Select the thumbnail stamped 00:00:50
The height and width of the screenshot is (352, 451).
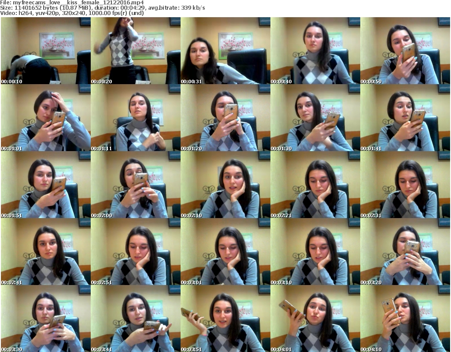405,51
